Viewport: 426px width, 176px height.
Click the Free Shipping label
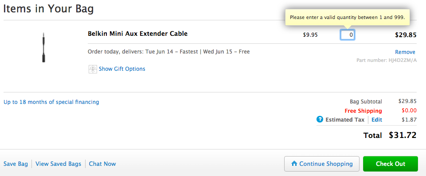[363, 111]
